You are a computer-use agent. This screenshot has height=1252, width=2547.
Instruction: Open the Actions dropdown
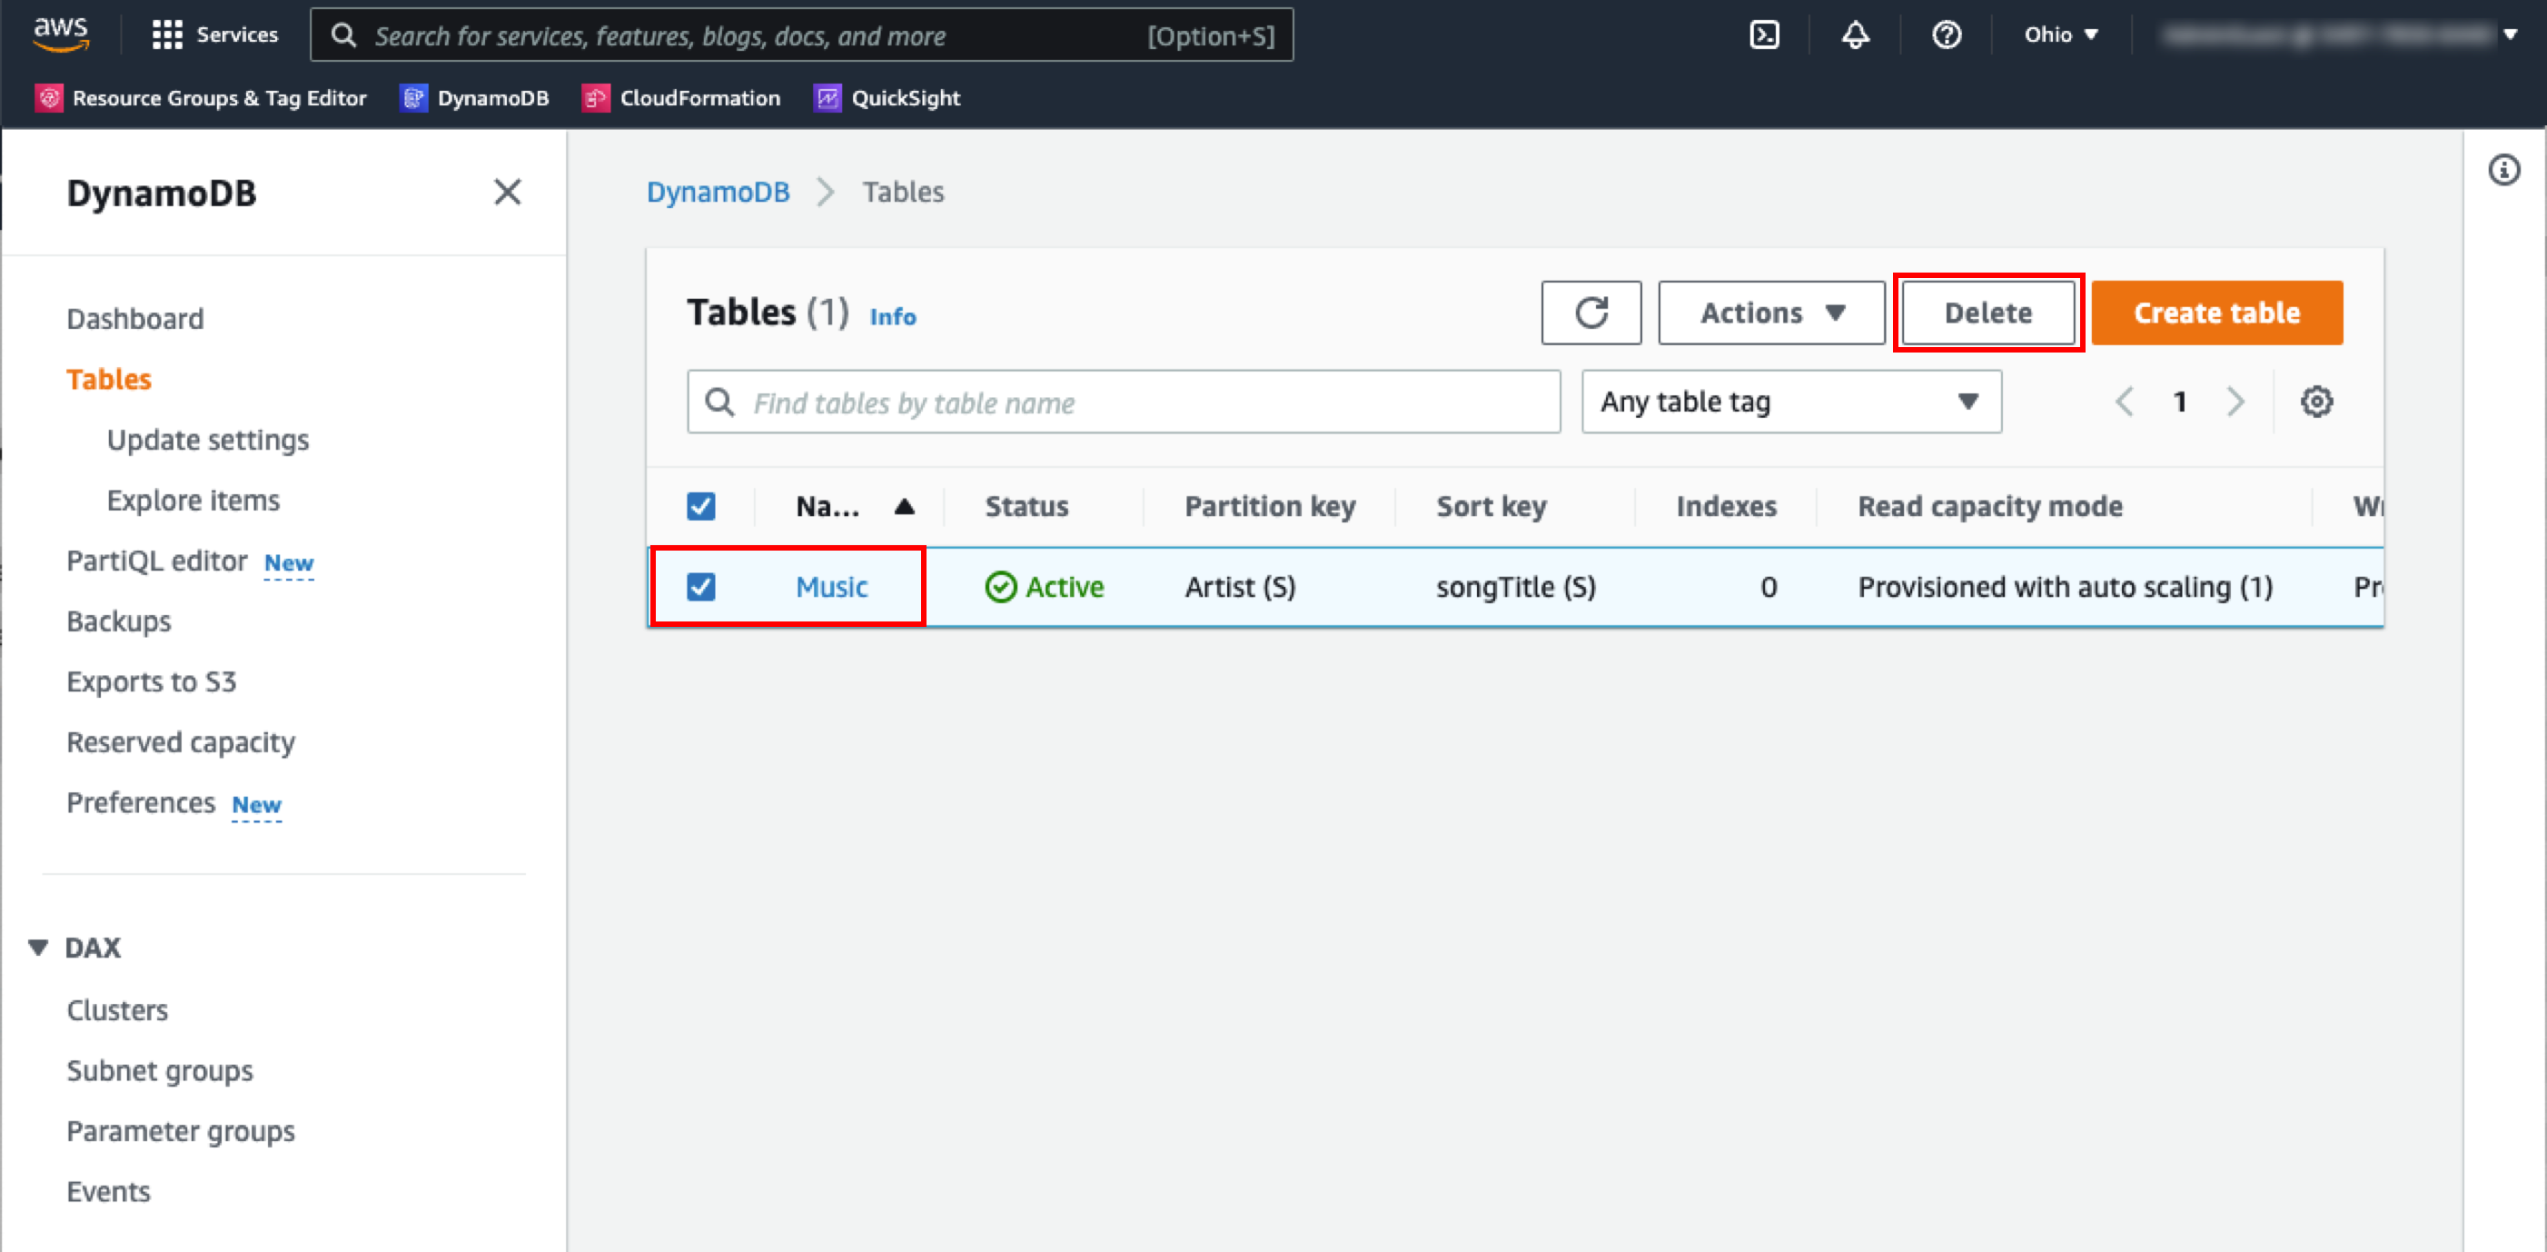(x=1772, y=313)
